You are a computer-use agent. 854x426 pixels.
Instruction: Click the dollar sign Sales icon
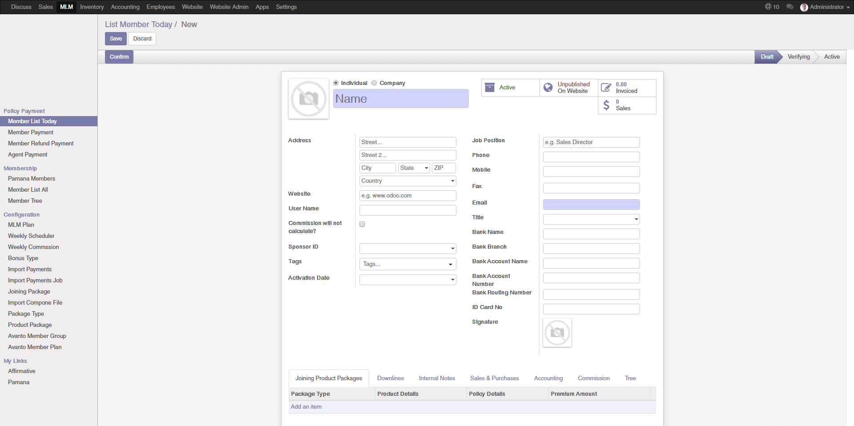606,105
